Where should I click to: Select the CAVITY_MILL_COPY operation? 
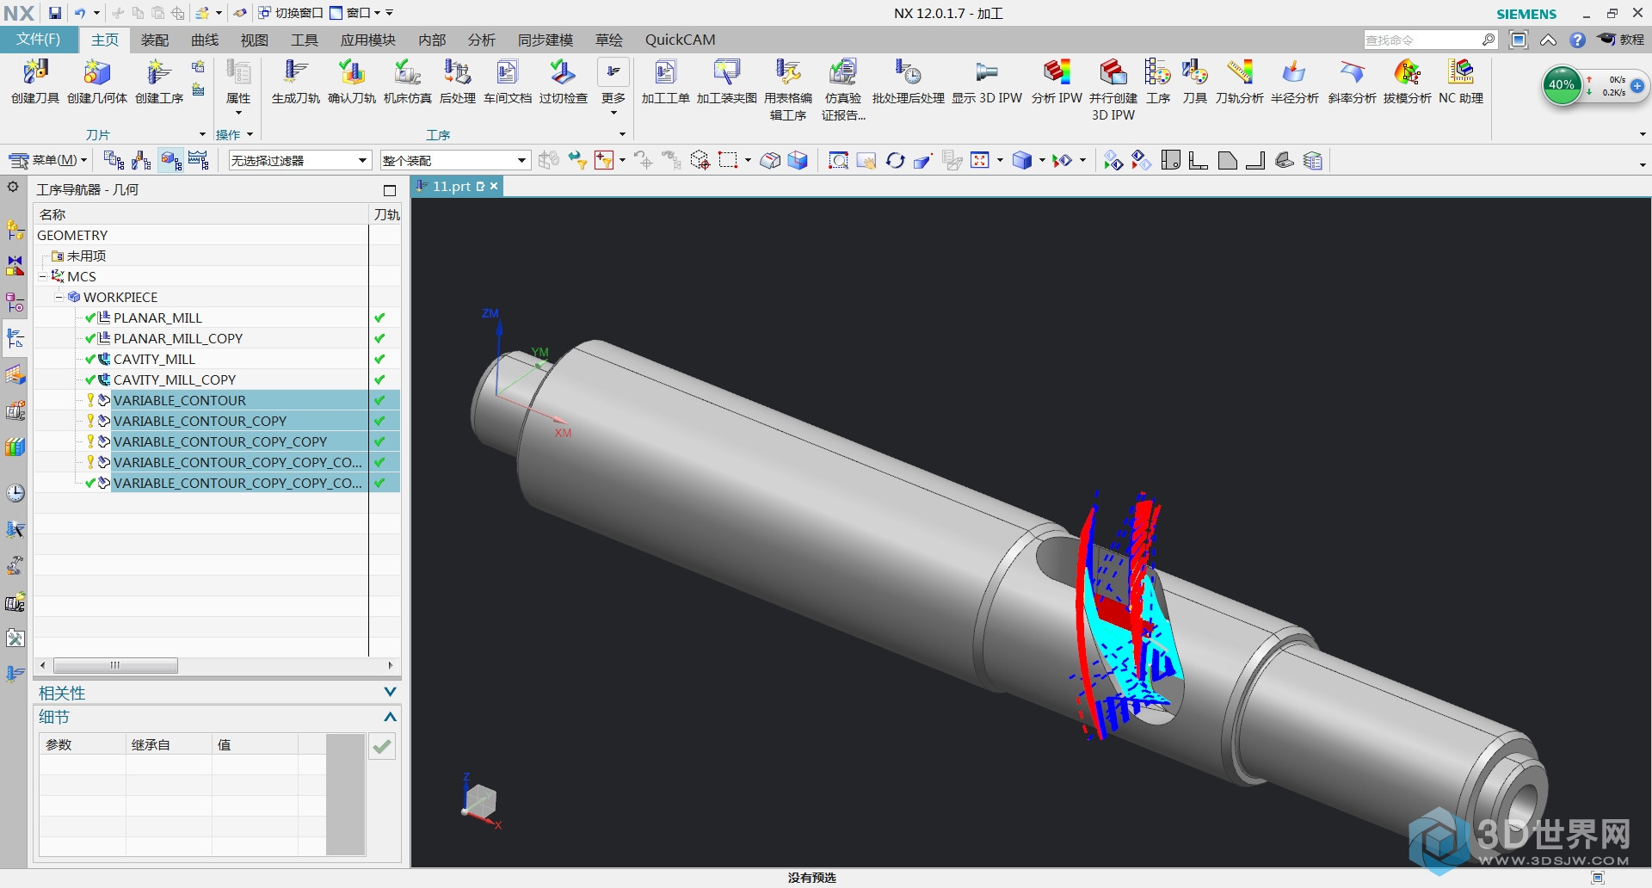[x=175, y=379]
